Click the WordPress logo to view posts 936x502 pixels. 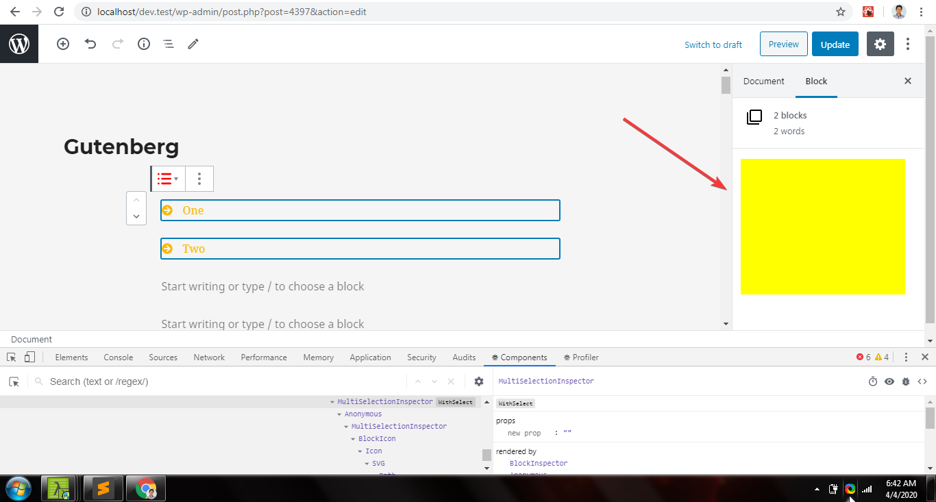19,44
